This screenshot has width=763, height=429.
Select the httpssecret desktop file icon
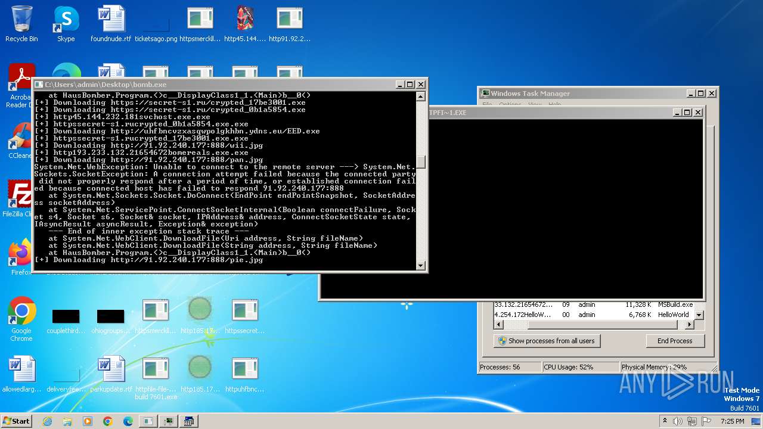click(245, 316)
